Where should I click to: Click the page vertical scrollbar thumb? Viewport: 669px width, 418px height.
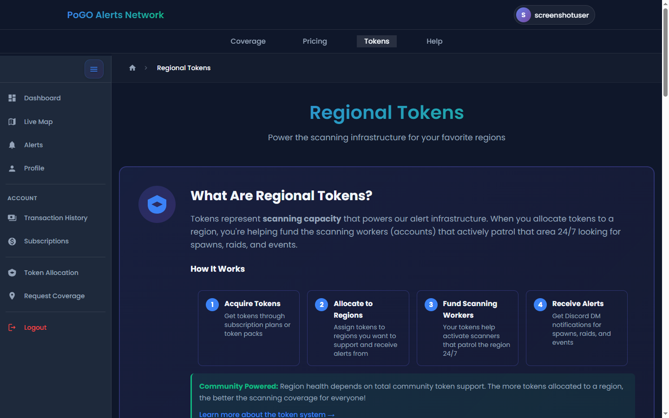[x=665, y=52]
